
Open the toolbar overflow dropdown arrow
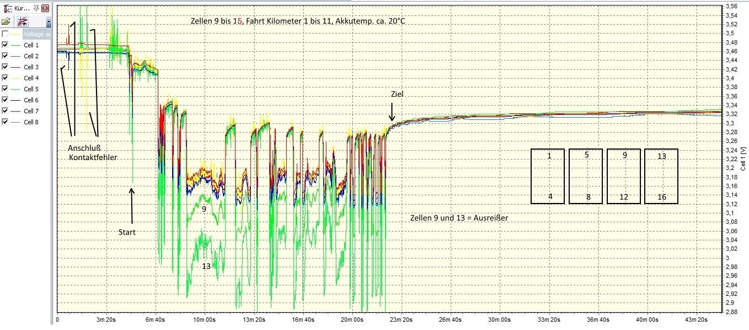(49, 23)
